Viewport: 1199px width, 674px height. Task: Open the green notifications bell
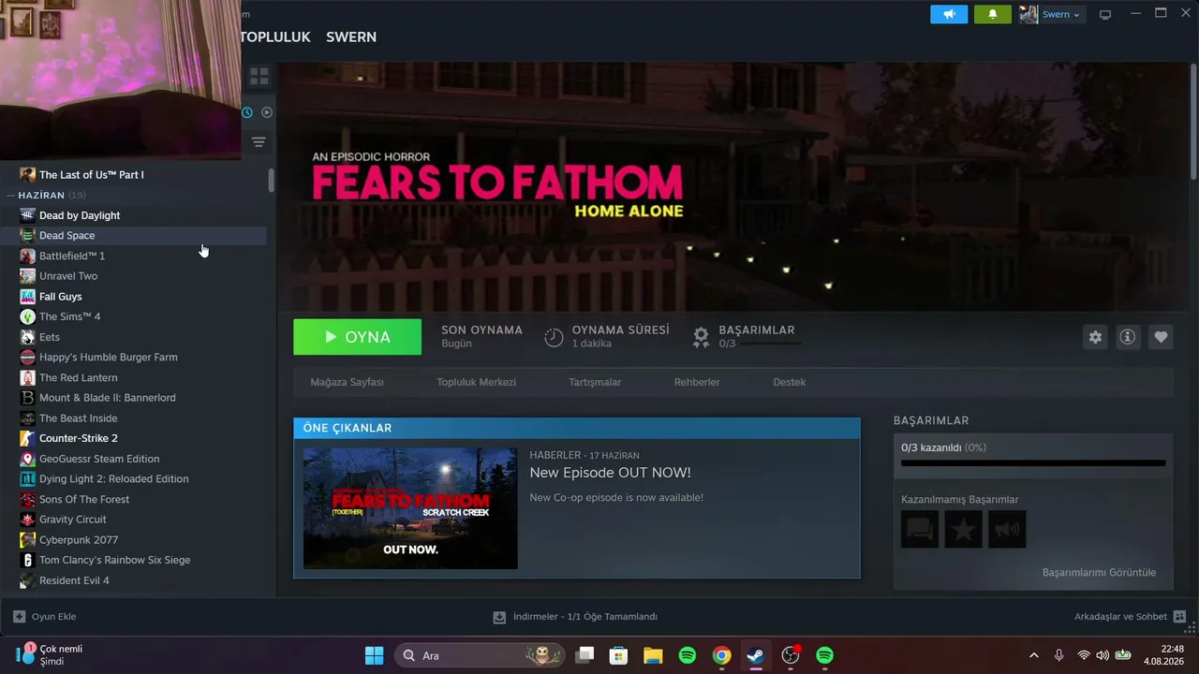993,14
